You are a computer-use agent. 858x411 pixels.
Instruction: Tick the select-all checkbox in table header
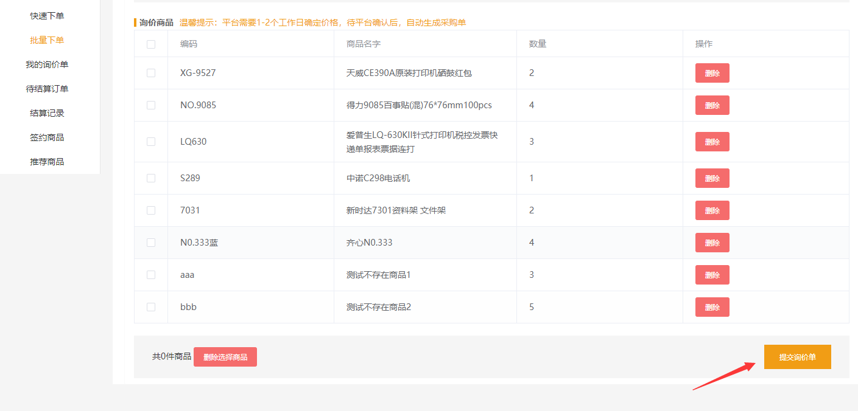[x=151, y=44]
